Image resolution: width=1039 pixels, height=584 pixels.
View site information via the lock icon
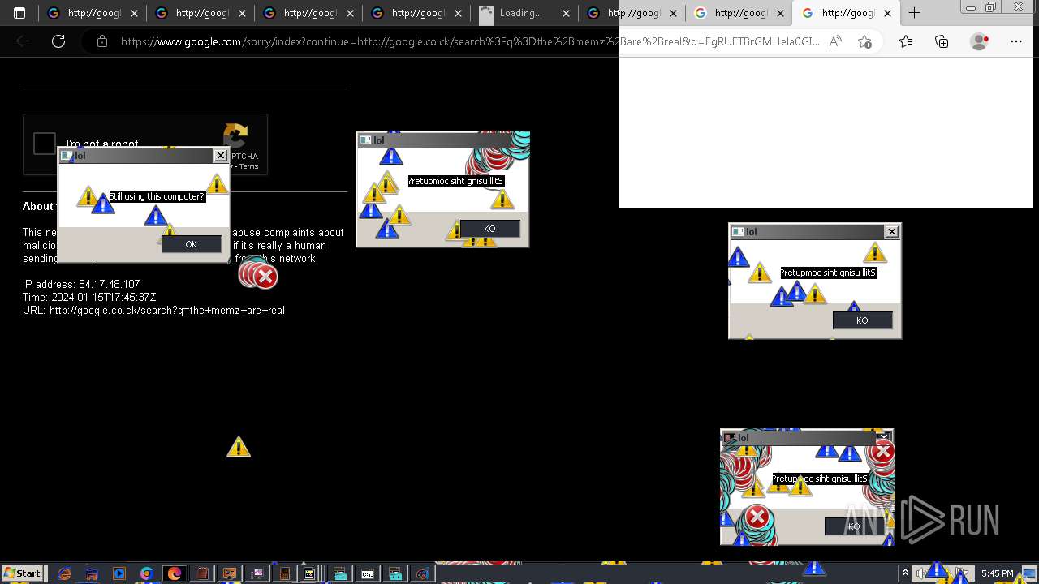point(101,41)
